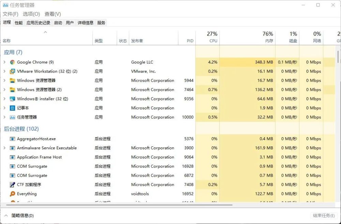Expand the 任务管理器 process row
The image size is (341, 224).
pyautogui.click(x=4, y=117)
